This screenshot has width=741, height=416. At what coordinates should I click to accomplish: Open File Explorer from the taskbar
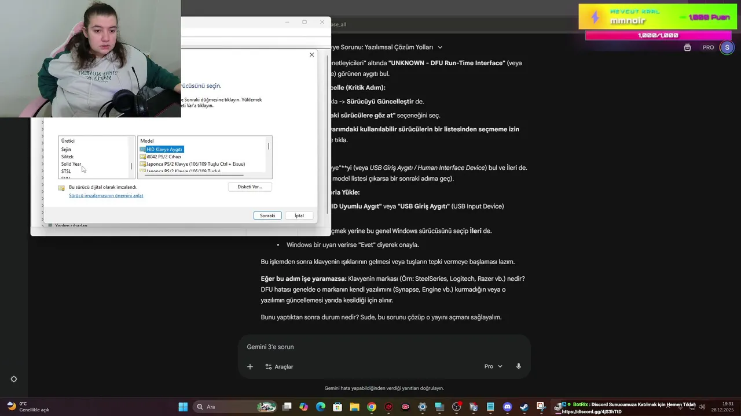pyautogui.click(x=354, y=407)
